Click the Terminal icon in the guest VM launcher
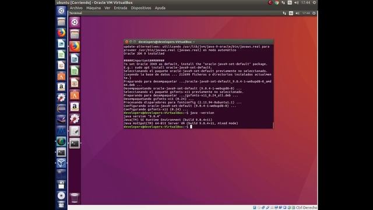This screenshot has width=373, height=210. [x=75, y=143]
